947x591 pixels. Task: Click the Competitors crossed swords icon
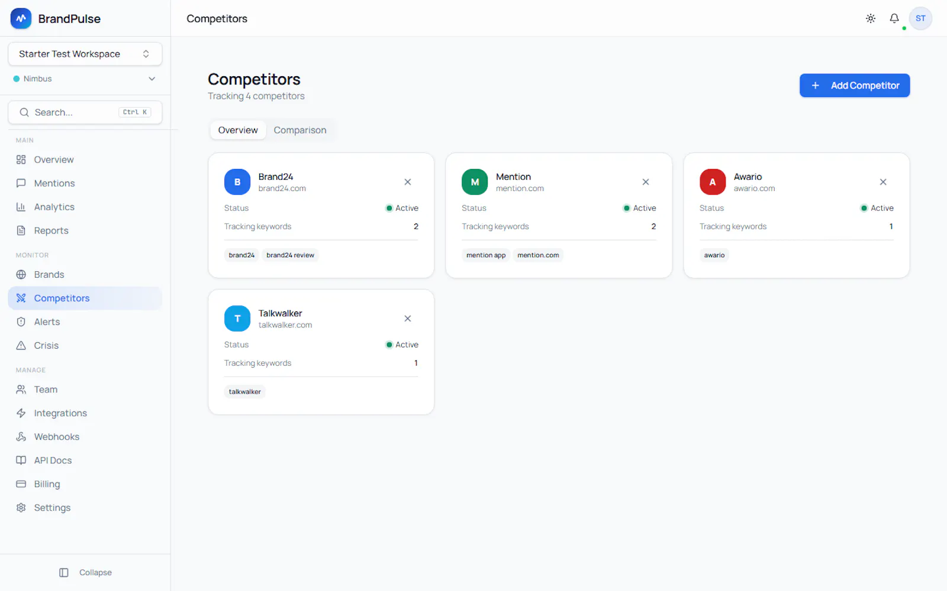pyautogui.click(x=21, y=298)
